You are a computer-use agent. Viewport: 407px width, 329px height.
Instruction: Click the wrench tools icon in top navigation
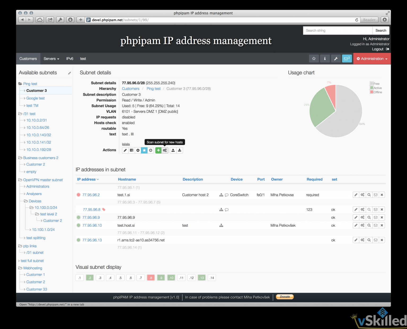pyautogui.click(x=336, y=59)
